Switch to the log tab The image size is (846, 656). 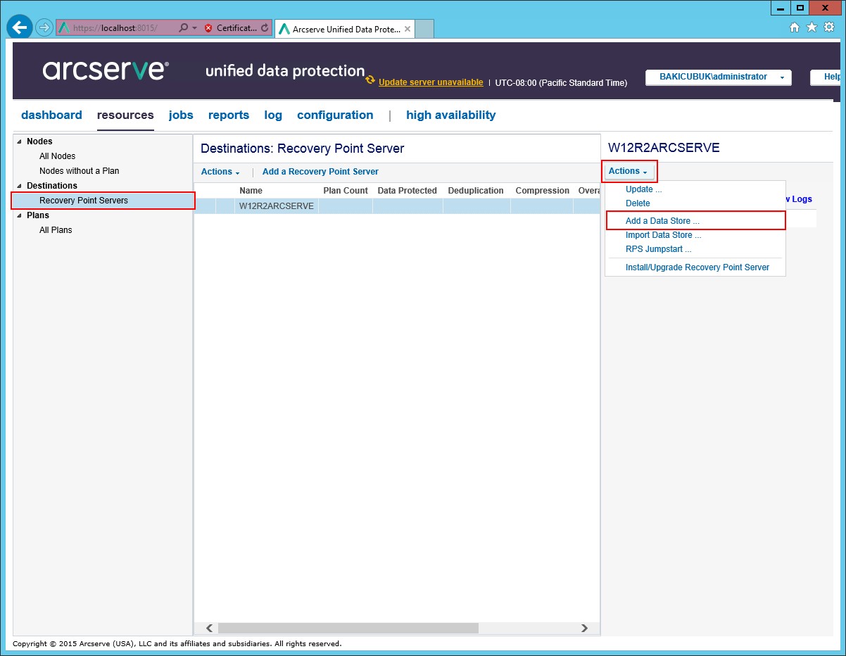273,115
